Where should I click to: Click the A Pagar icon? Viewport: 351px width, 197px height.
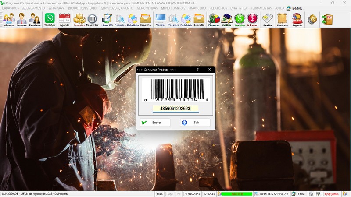tap(252, 19)
